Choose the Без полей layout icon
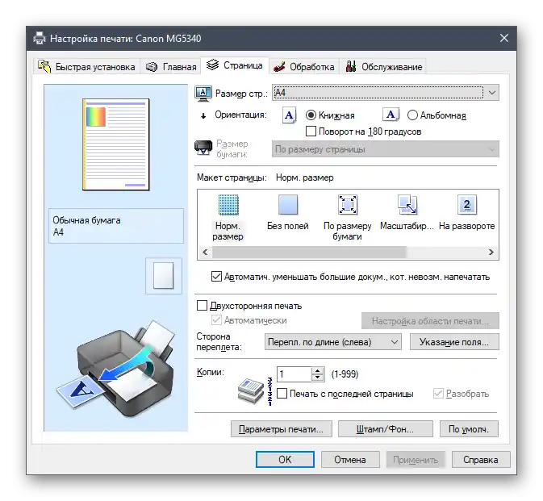The height and width of the screenshot is (501, 543). (x=288, y=205)
